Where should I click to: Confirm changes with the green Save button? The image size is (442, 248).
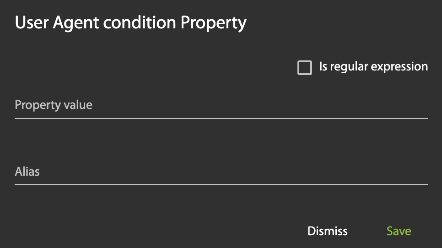(399, 231)
